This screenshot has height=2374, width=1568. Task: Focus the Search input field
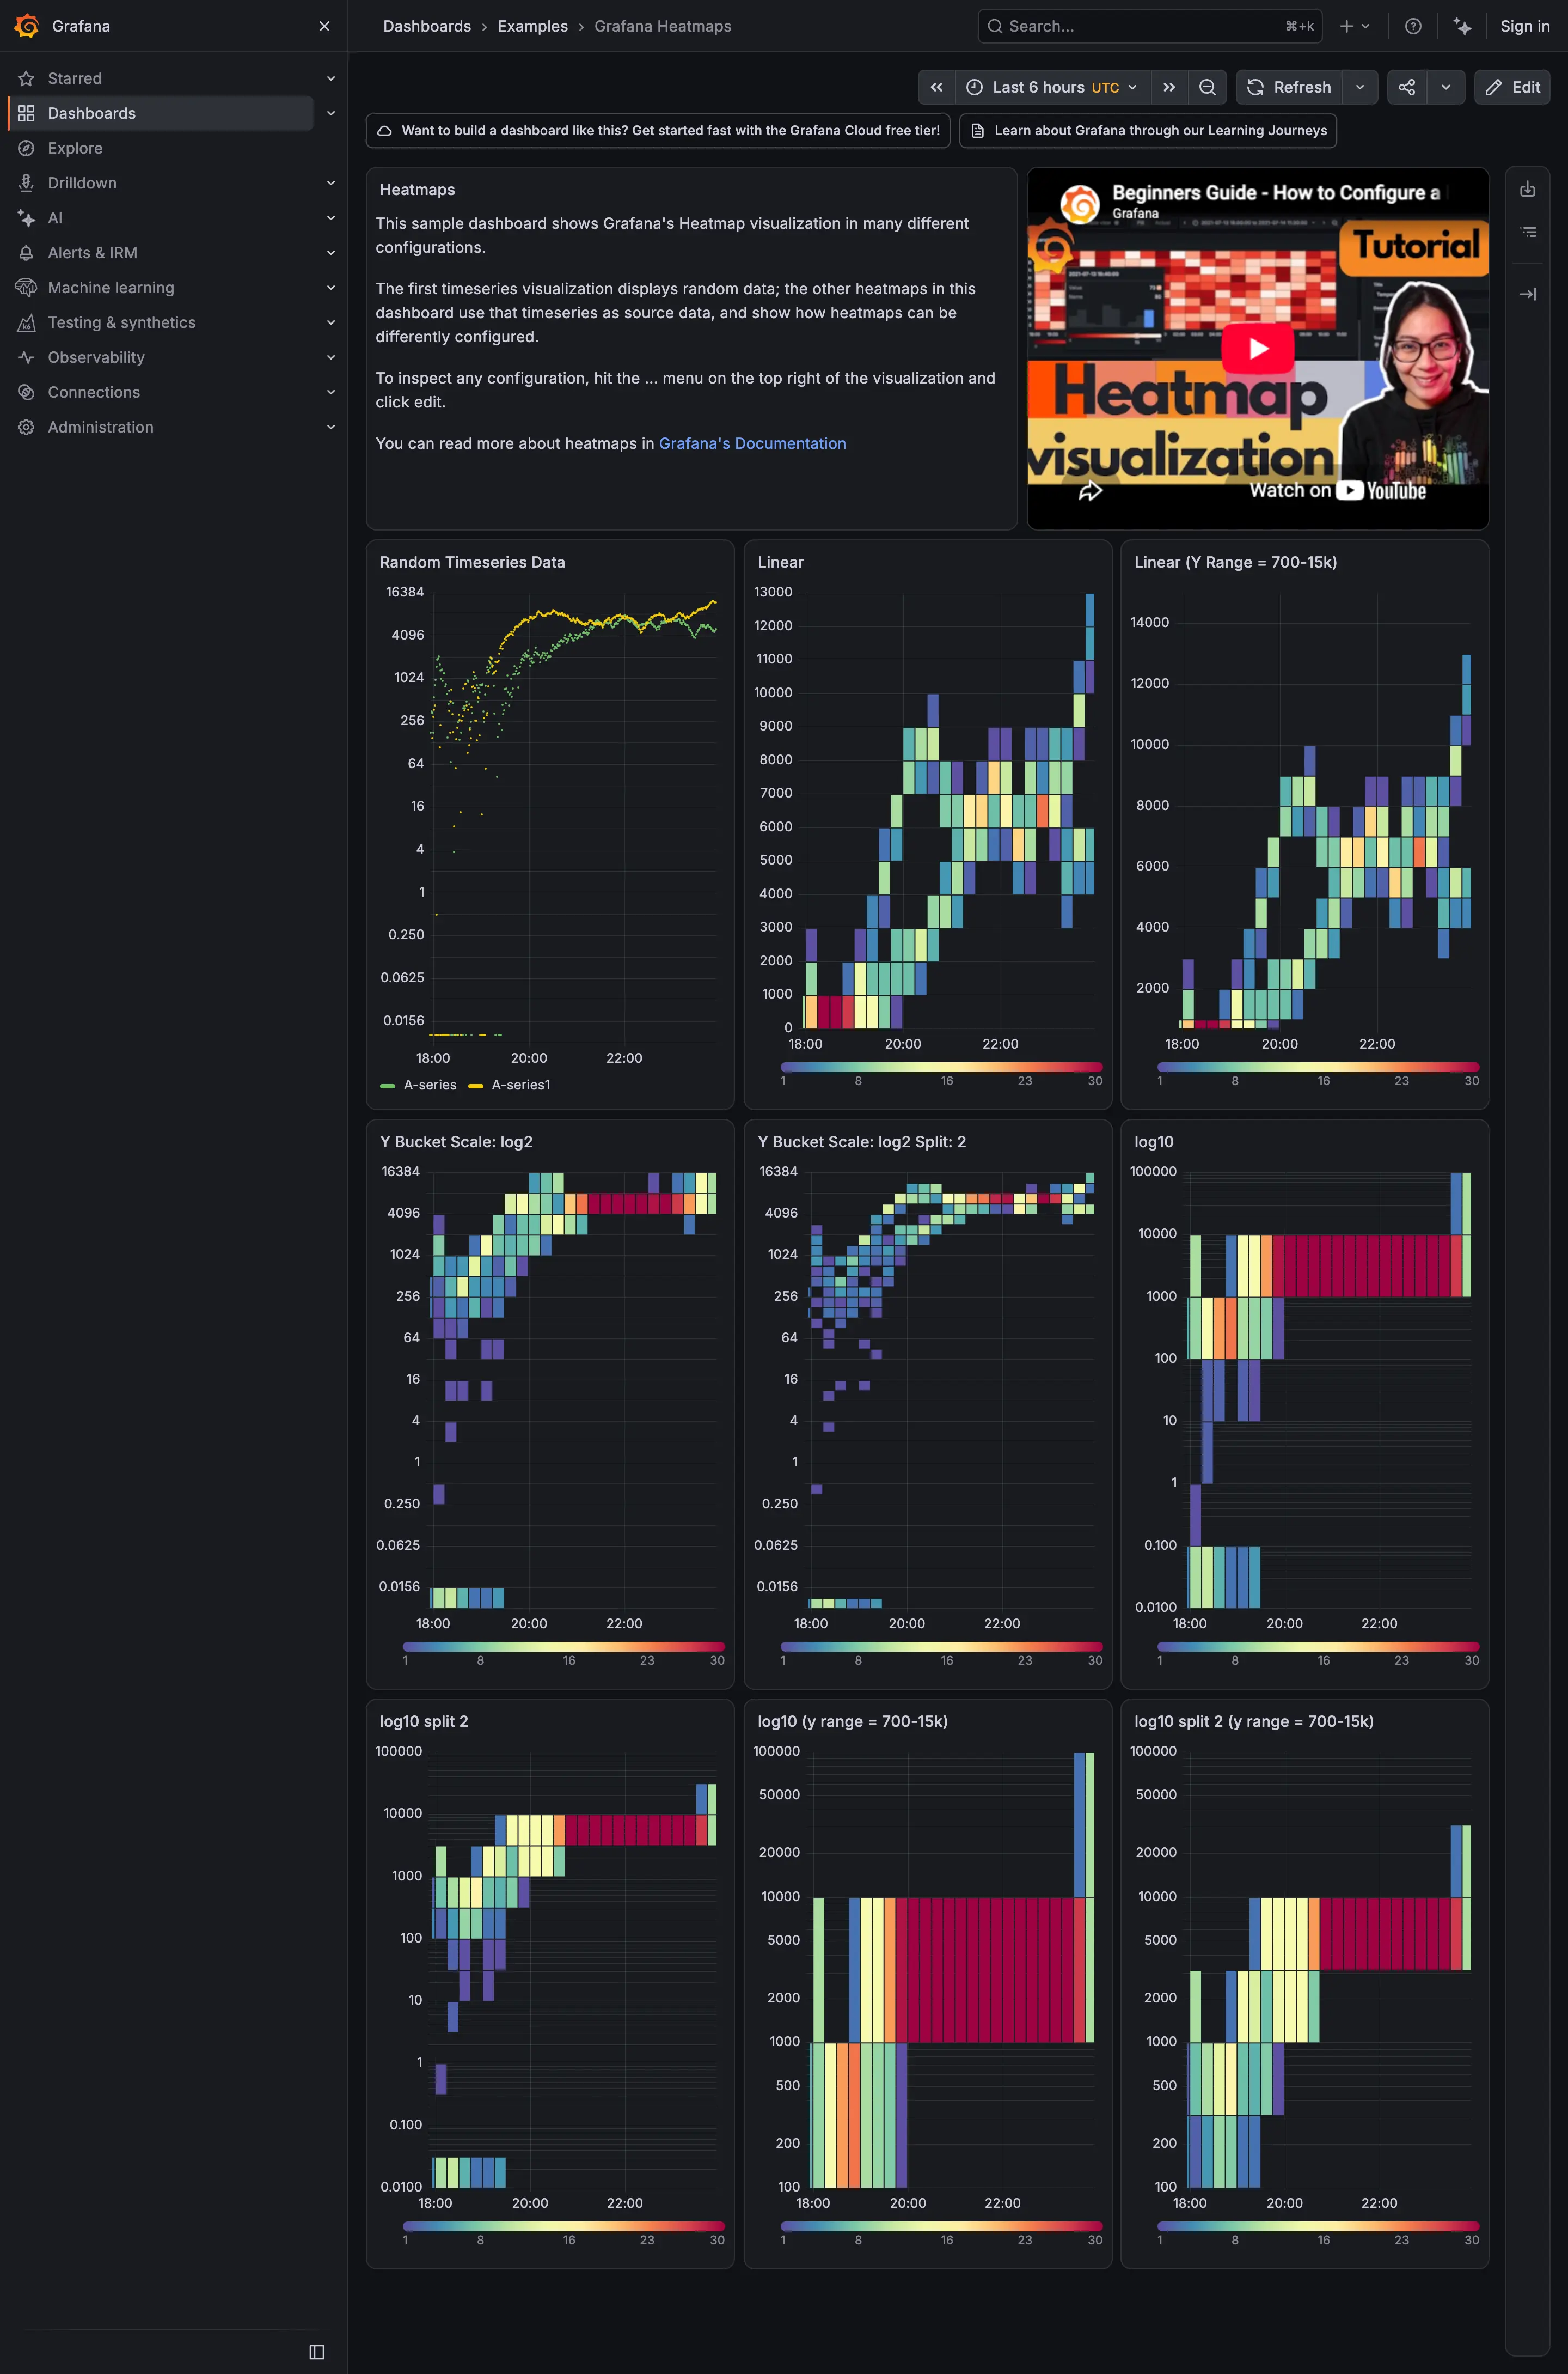(x=1150, y=26)
